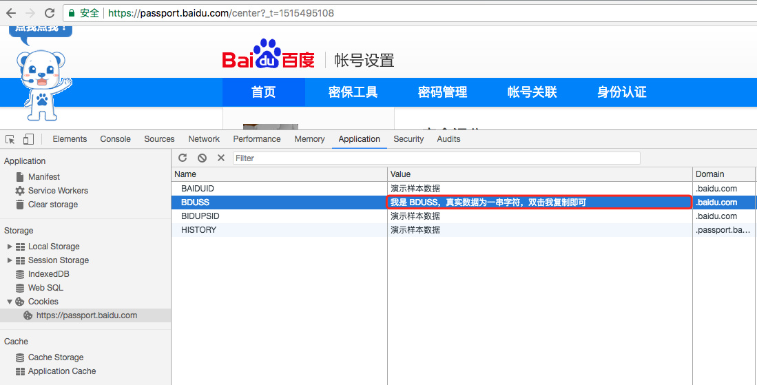Viewport: 757px width, 385px height.
Task: Click the green secure padlock icon
Action: [x=72, y=13]
